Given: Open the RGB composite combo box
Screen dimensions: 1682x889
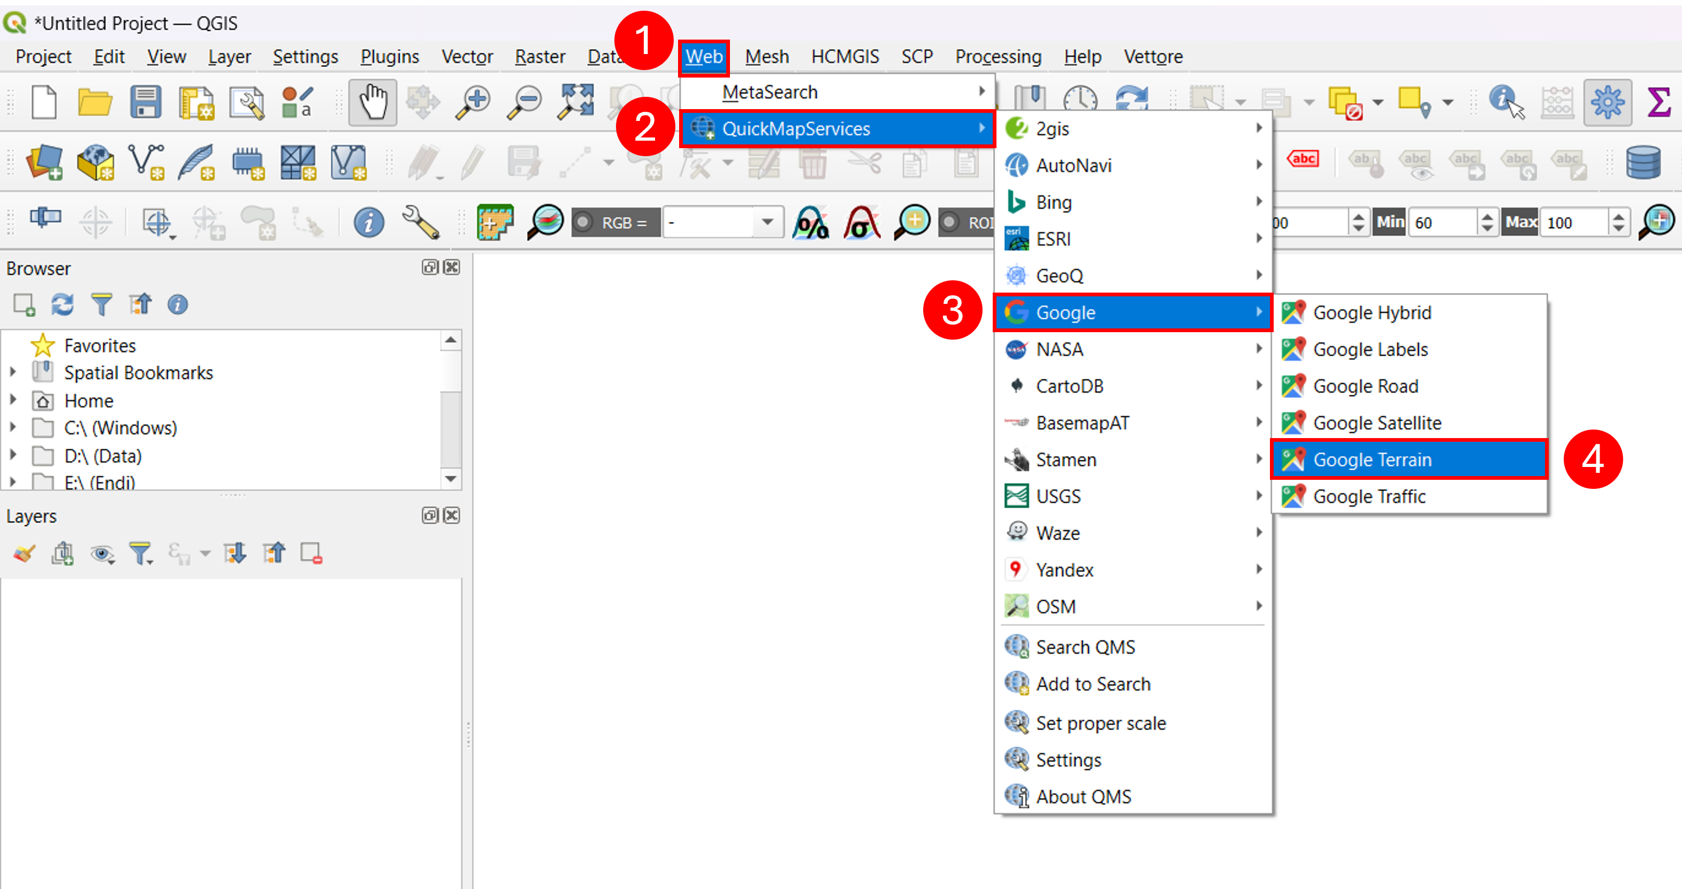Looking at the screenshot, I should pyautogui.click(x=723, y=223).
